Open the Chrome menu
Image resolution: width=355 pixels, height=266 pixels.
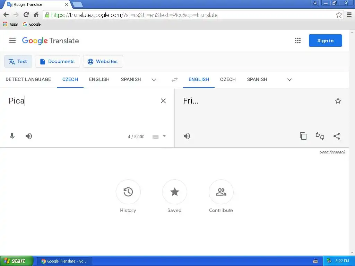(x=349, y=15)
